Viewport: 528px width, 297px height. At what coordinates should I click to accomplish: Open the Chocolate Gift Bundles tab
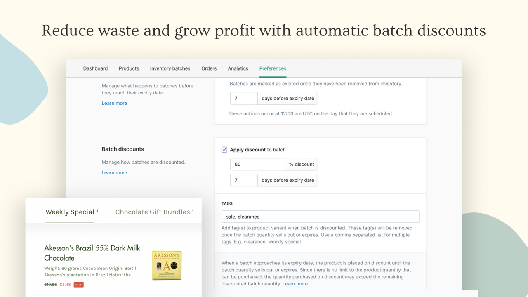[x=151, y=212]
